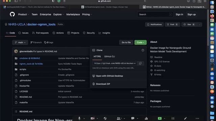Reload the page in Safari
The width and height of the screenshot is (216, 121).
[x=145, y=1]
